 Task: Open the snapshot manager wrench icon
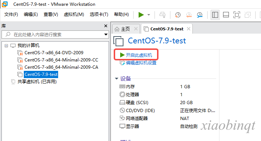(x=199, y=15)
